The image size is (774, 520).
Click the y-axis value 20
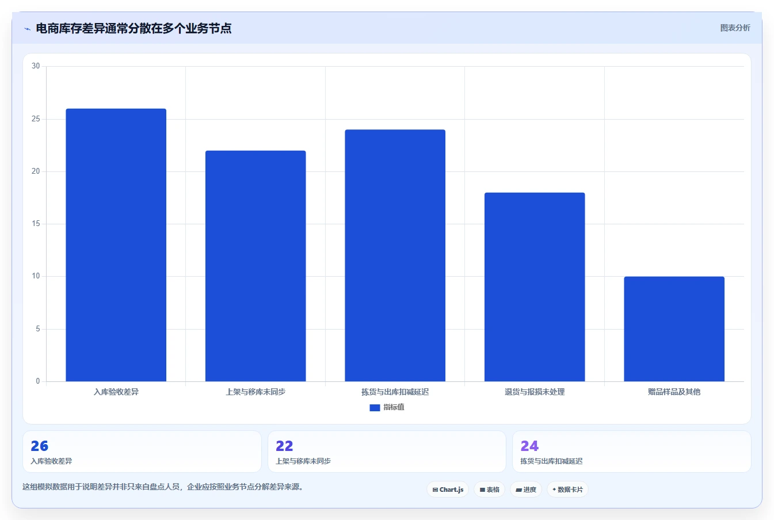click(x=36, y=171)
